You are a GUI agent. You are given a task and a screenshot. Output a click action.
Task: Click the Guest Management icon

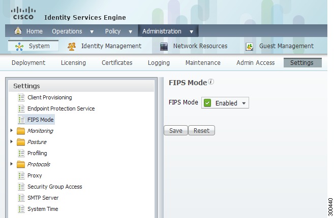[250, 47]
